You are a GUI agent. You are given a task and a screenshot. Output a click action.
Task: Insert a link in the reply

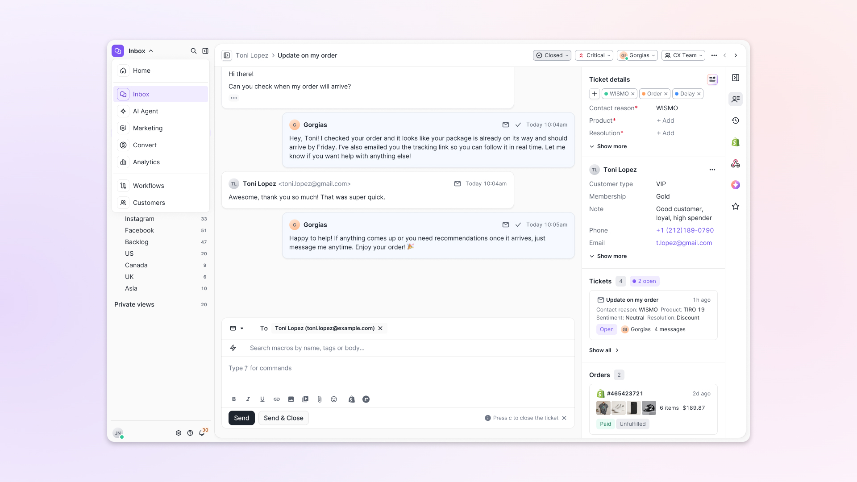[x=277, y=399]
